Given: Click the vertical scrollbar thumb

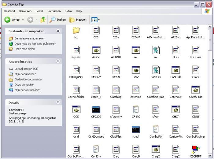Looking at the screenshot, I should coord(210,40).
